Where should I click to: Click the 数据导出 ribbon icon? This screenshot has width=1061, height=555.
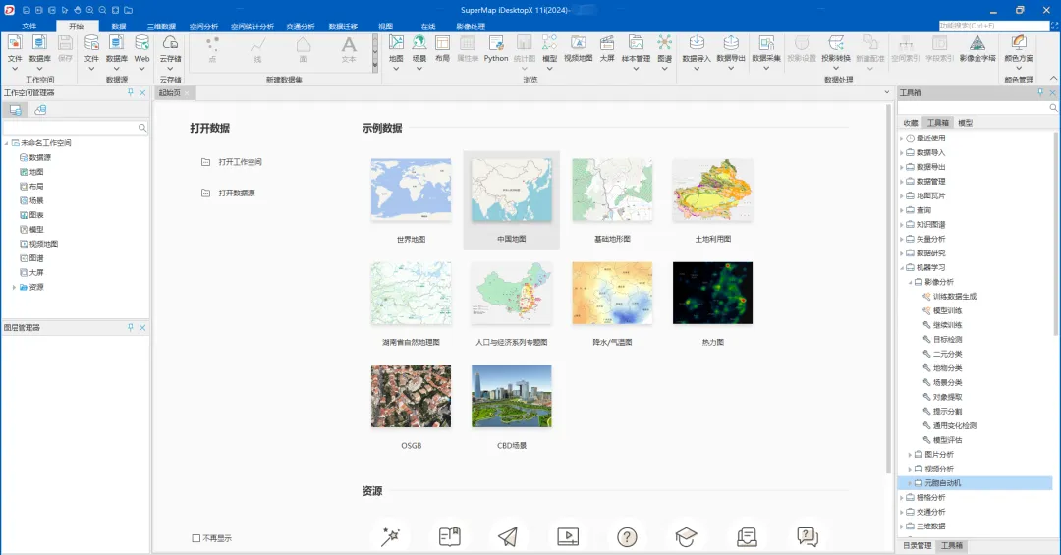coord(731,44)
